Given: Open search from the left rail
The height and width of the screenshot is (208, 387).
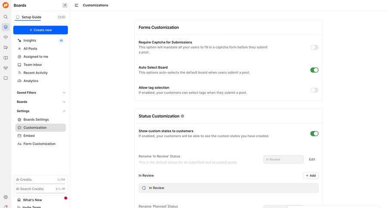Looking at the screenshot, I should 6,17.
